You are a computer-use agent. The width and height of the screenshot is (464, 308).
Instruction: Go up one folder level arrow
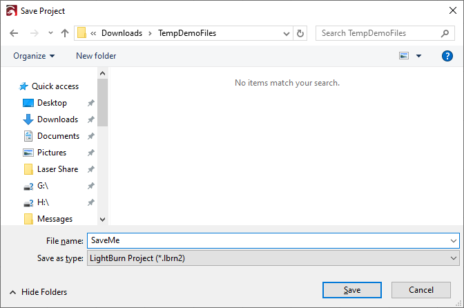(x=65, y=33)
